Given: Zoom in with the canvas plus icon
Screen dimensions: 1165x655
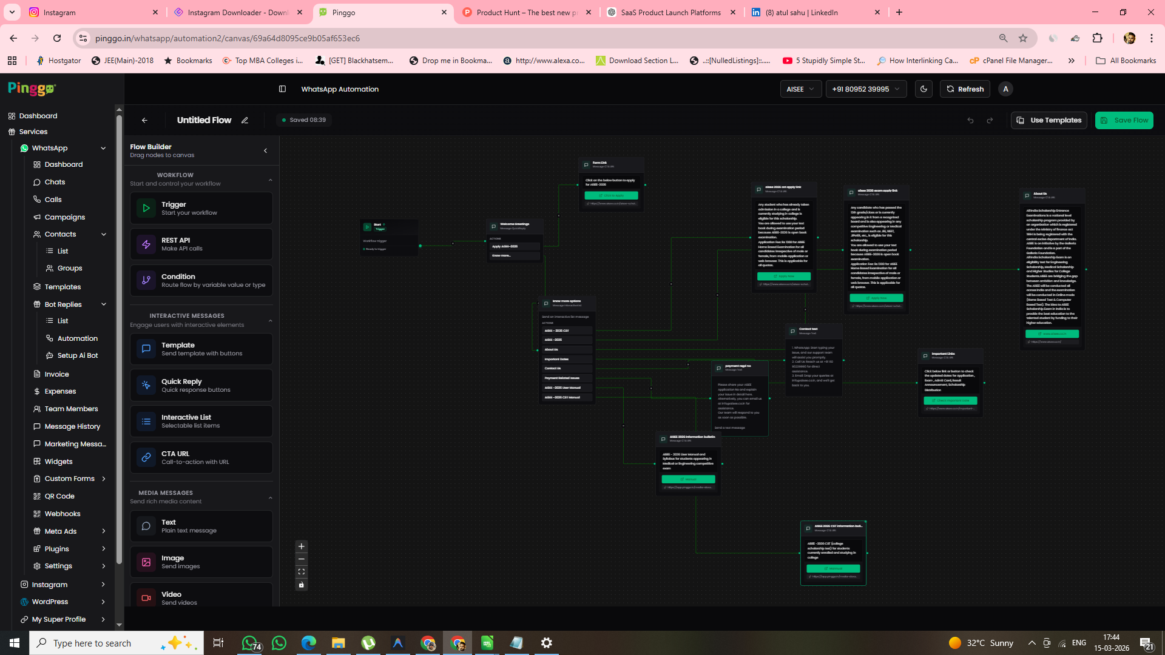Looking at the screenshot, I should (x=302, y=546).
